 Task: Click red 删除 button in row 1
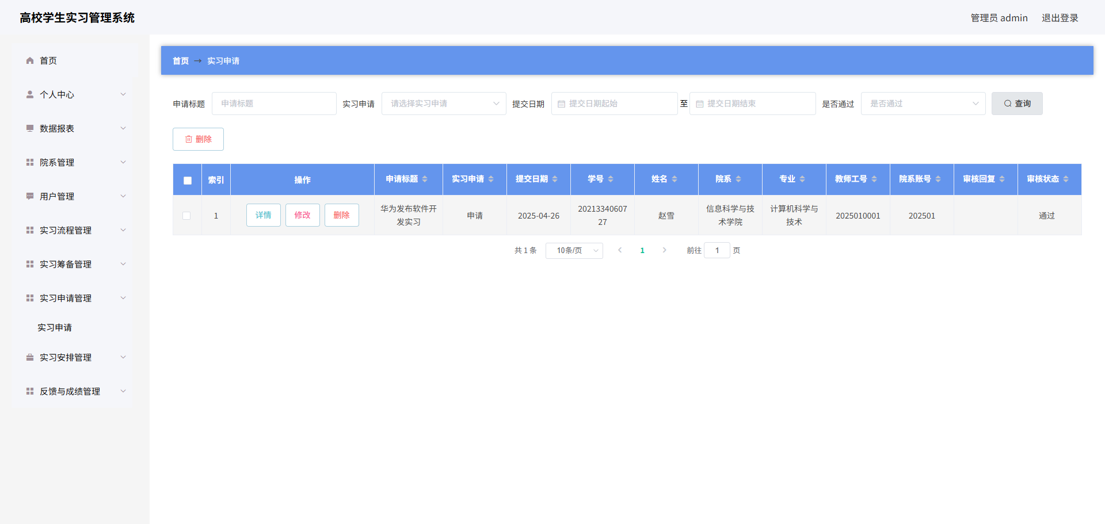342,215
